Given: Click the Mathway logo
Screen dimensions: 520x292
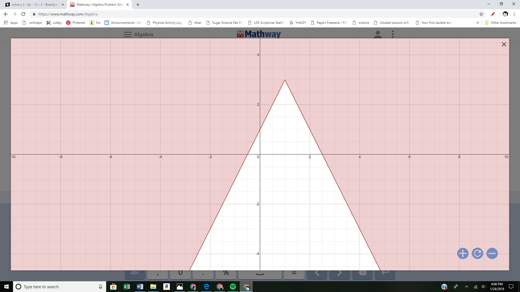Looking at the screenshot, I should [x=259, y=34].
